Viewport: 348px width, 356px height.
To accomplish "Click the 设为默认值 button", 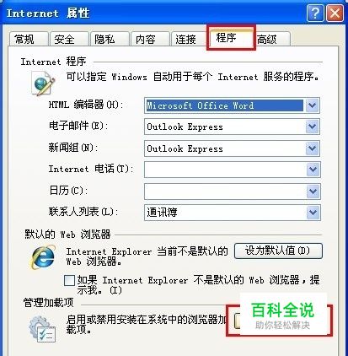I will [278, 251].
